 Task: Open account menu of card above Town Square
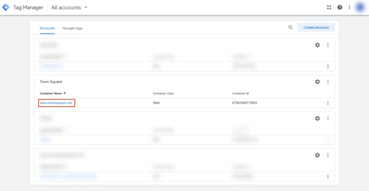click(328, 45)
